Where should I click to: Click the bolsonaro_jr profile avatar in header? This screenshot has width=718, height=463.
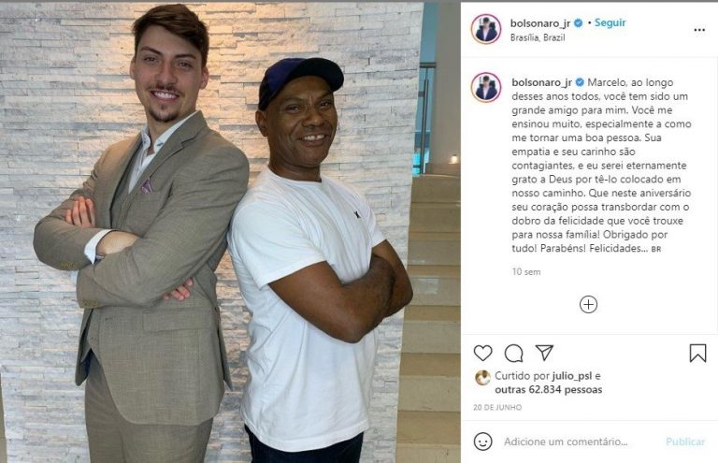pyautogui.click(x=486, y=29)
